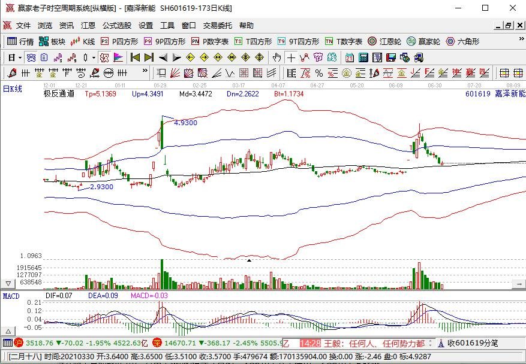Click the chart scroll right arrow button

(519, 284)
